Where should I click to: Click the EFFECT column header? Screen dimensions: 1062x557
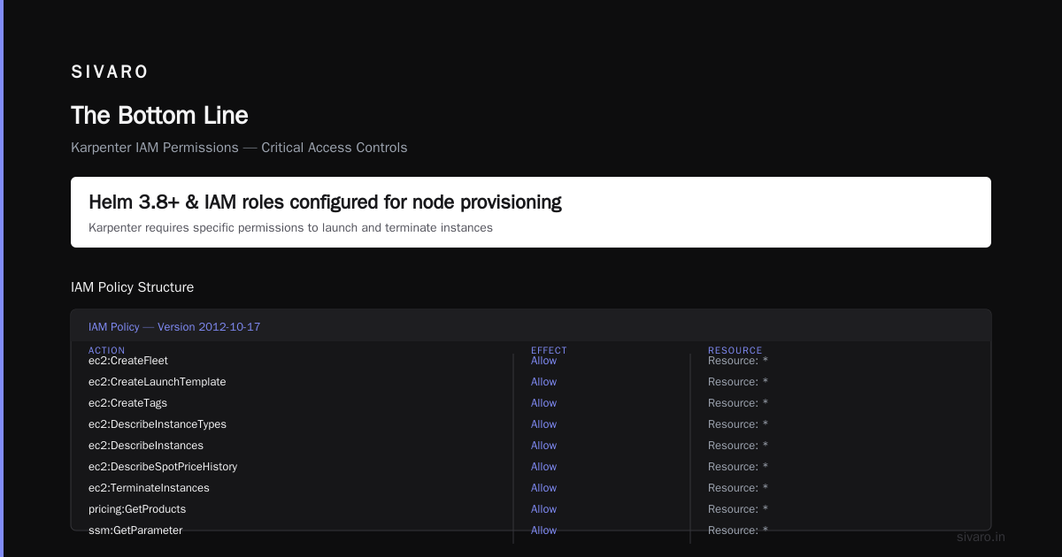click(x=549, y=350)
